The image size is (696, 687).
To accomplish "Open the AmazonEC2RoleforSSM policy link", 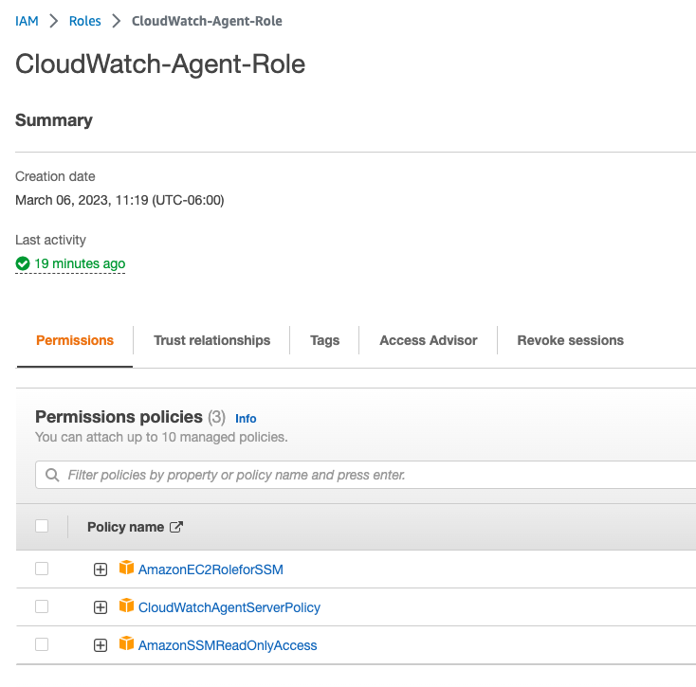I will pyautogui.click(x=211, y=569).
